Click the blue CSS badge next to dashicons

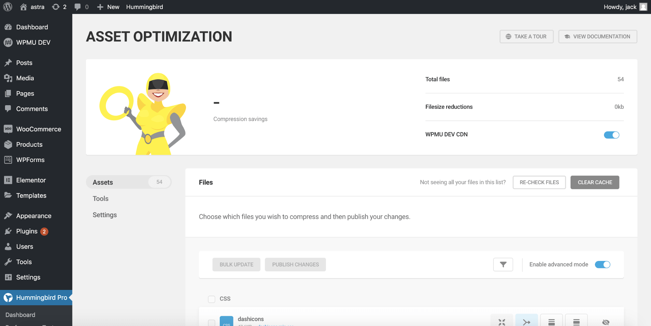tap(226, 321)
